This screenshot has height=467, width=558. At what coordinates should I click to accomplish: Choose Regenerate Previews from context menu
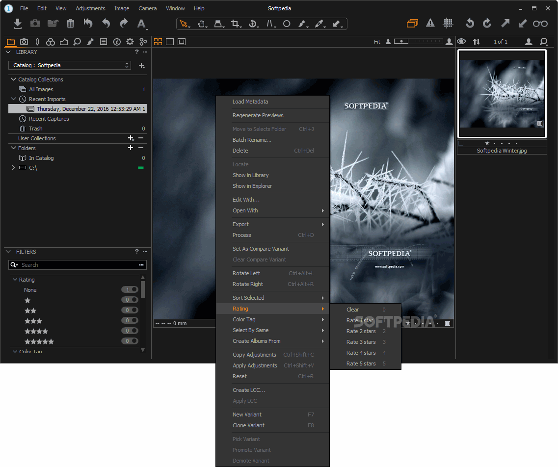272,115
